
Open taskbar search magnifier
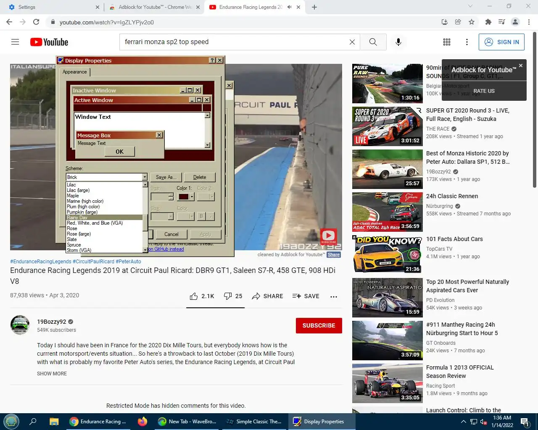[33, 422]
